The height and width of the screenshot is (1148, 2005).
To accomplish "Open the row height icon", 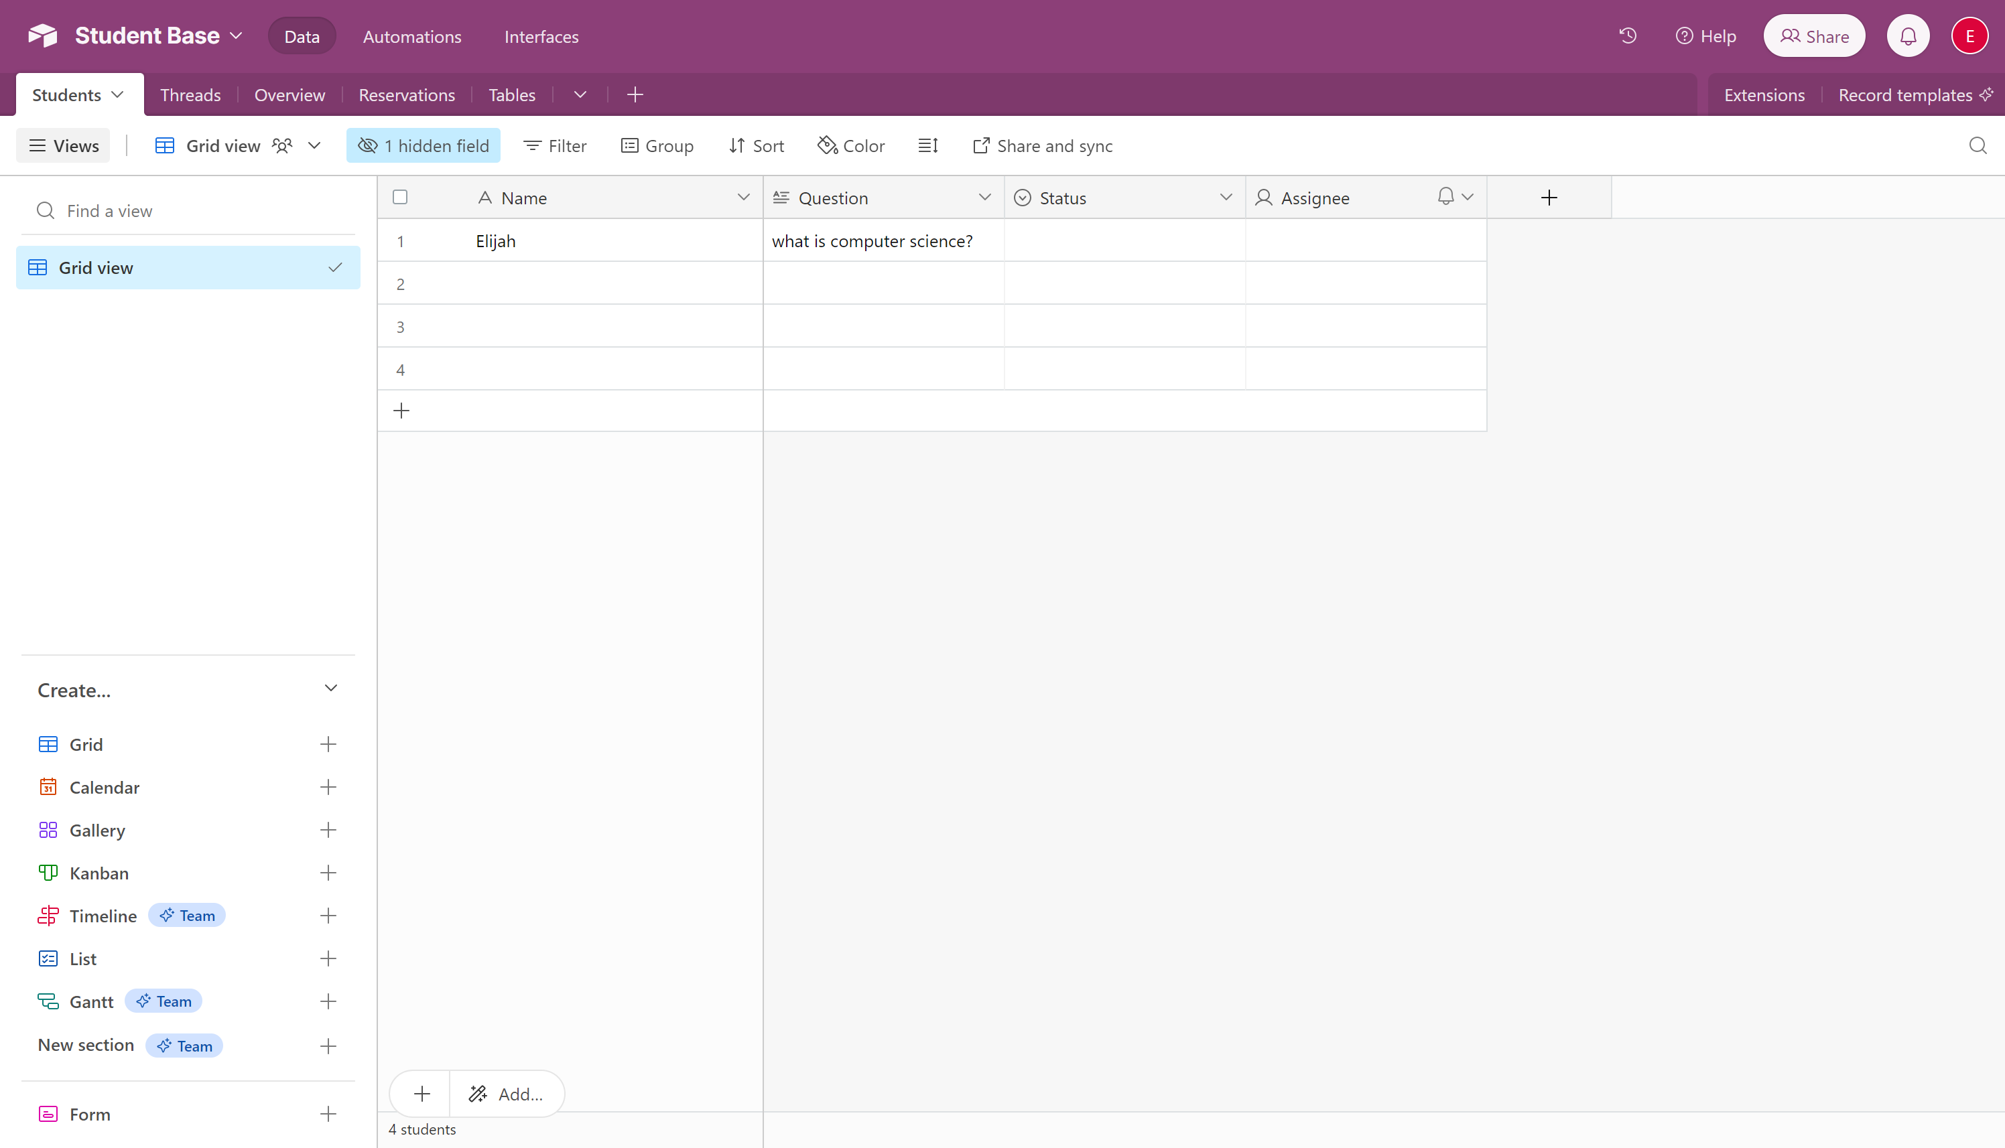I will (x=927, y=146).
